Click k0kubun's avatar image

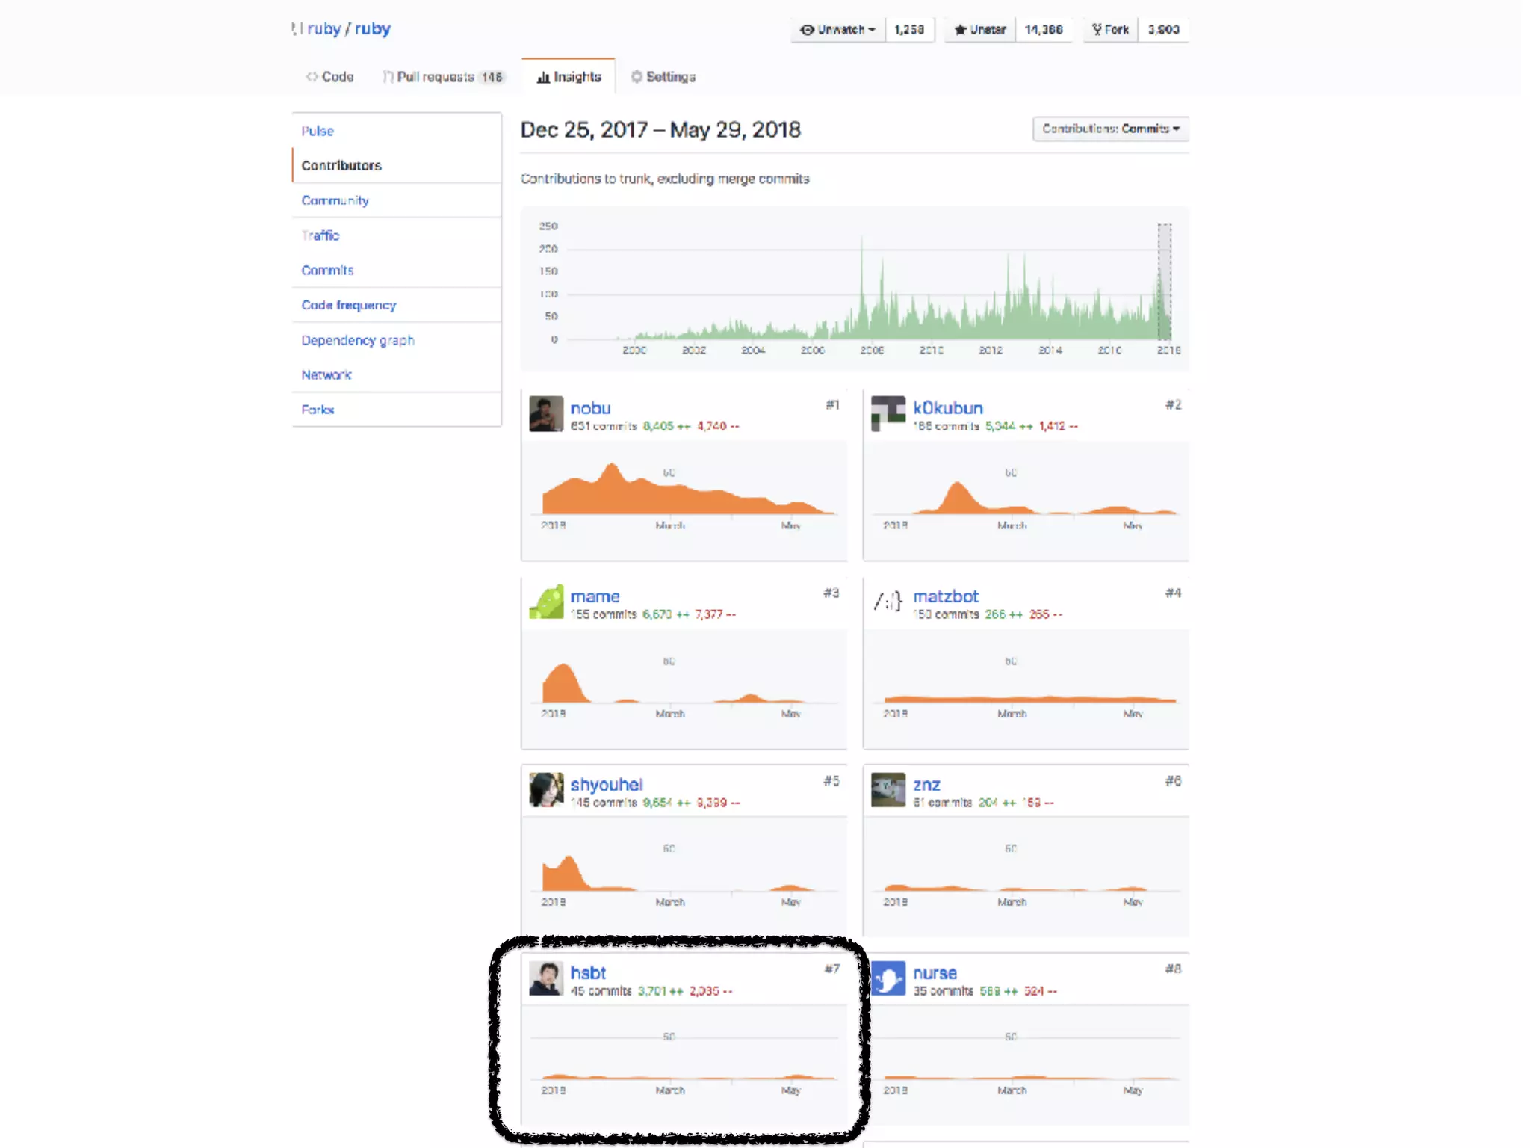coord(888,413)
